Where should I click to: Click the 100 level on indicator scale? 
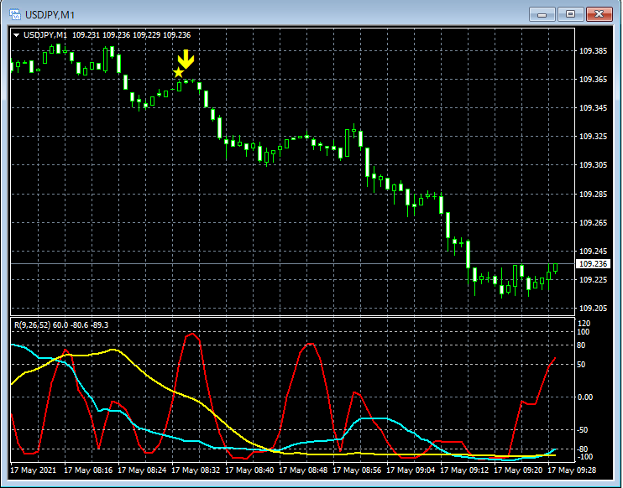583,332
